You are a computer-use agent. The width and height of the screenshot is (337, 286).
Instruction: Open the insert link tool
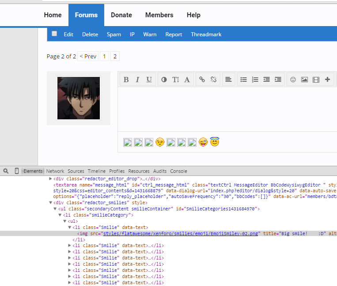(x=202, y=80)
